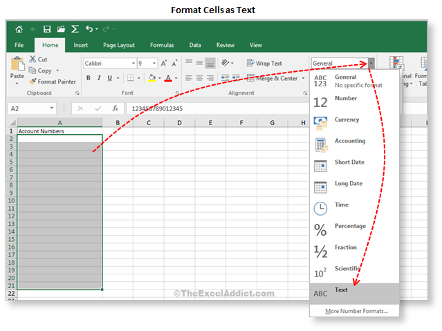Click the Cut scissors button
This screenshot has height=331, width=442.
(38, 59)
